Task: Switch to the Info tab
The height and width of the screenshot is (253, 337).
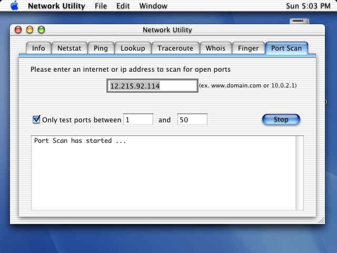Action: 38,48
